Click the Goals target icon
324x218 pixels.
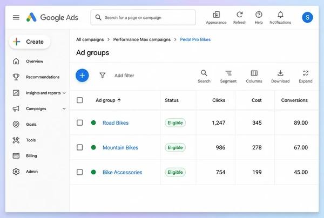click(16, 124)
